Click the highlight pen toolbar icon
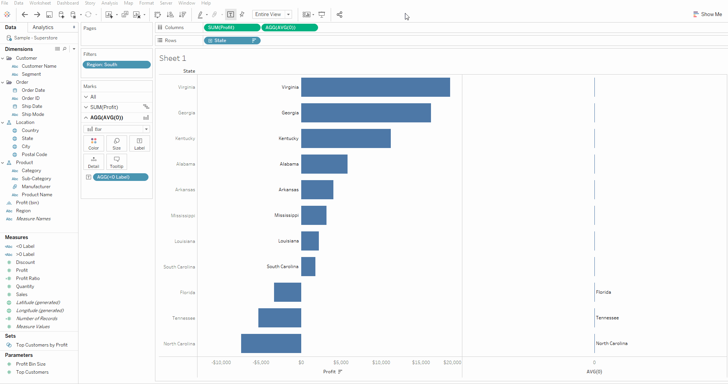The height and width of the screenshot is (384, 728). [x=200, y=15]
